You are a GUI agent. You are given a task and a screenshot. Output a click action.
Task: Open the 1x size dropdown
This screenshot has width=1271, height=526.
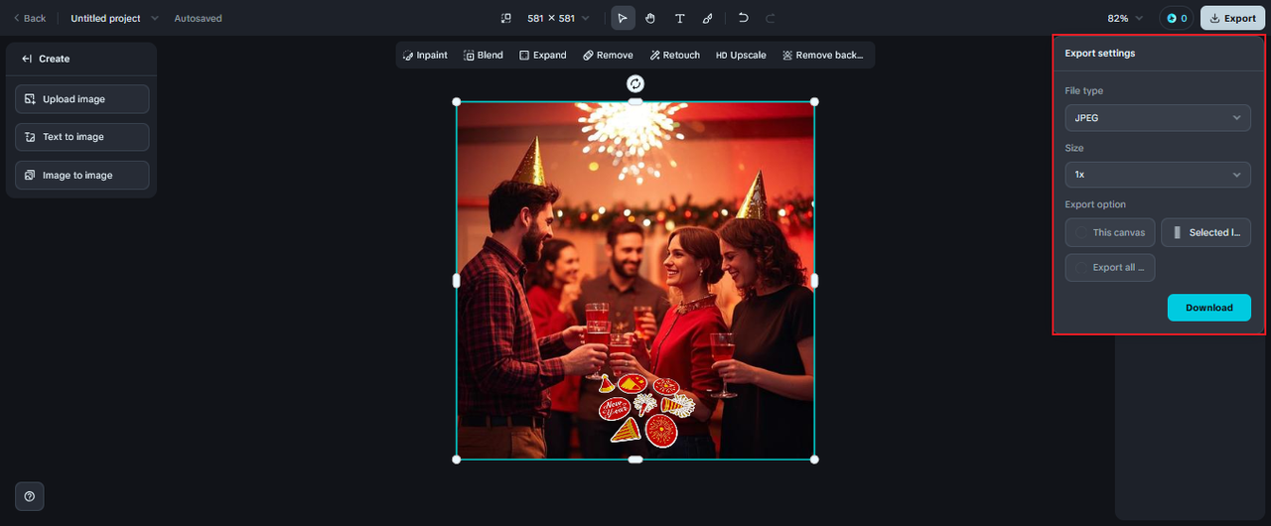point(1158,175)
